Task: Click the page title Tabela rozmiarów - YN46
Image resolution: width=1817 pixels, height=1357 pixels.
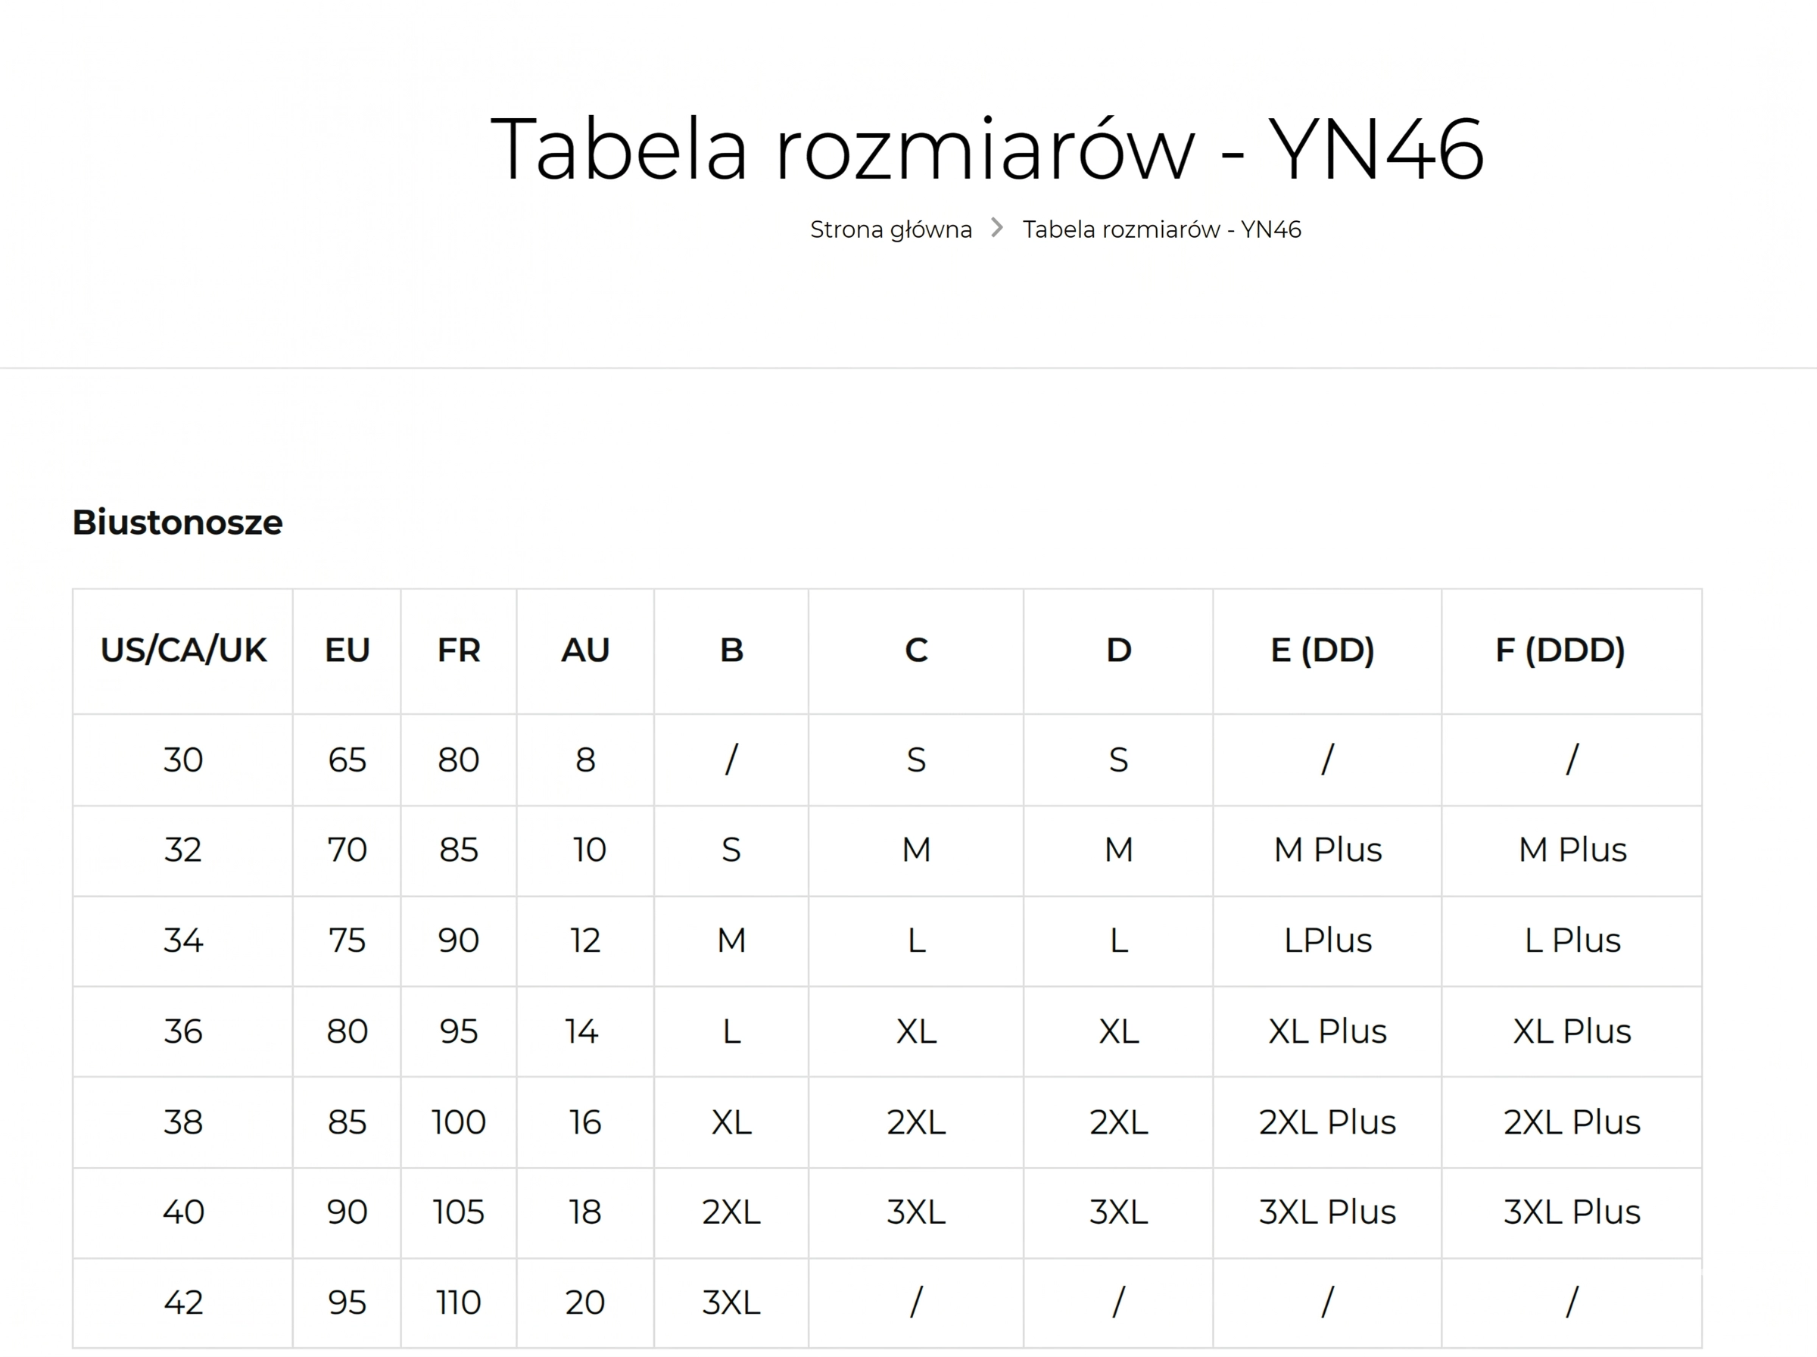Action: pos(987,148)
